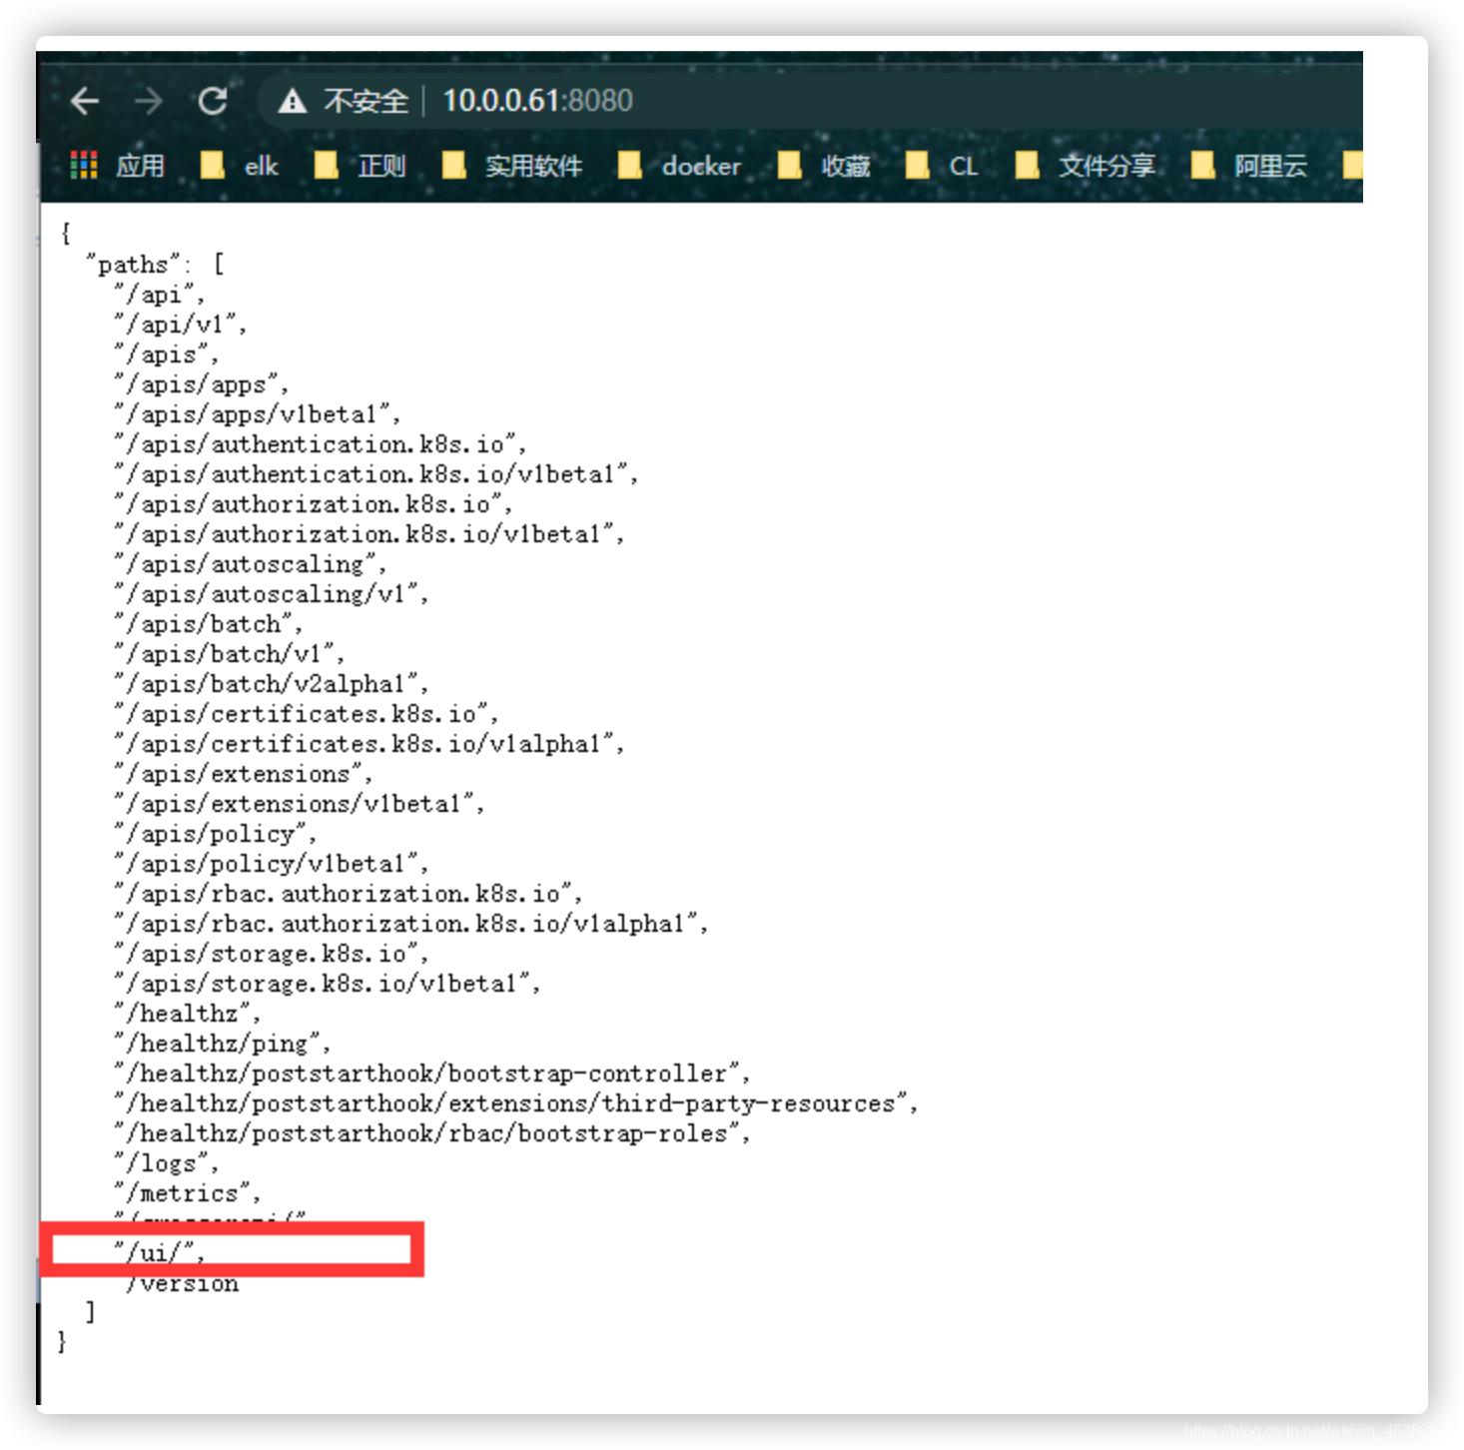Click "/apis/authorization.k8s.io/v1beta1" line
This screenshot has height=1450, width=1464.
(x=369, y=534)
